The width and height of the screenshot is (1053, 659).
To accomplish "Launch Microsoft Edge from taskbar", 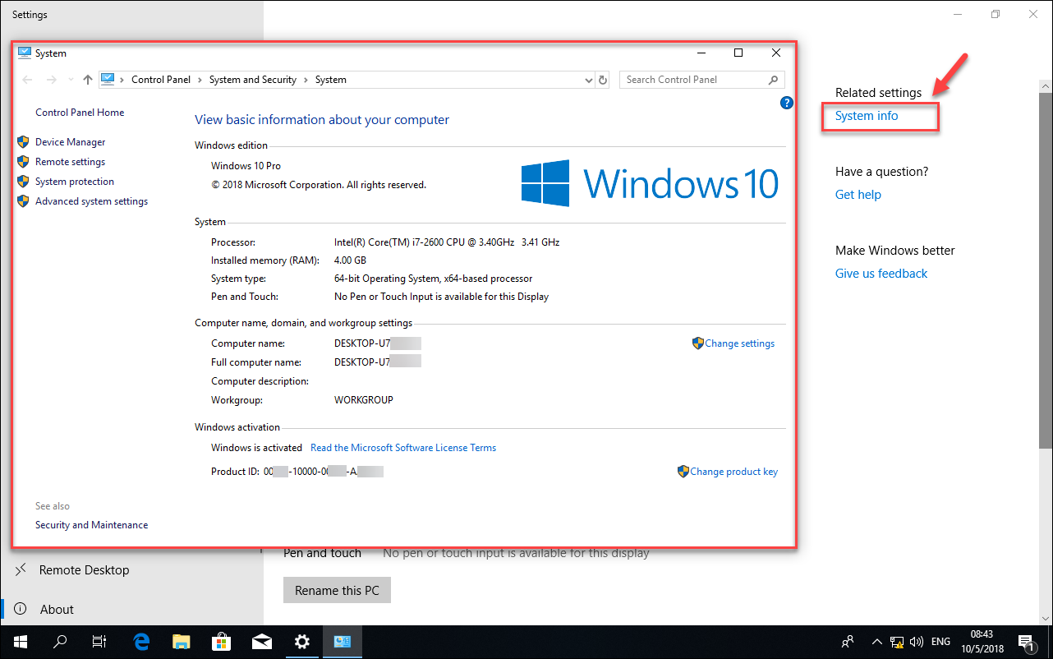I will [142, 642].
